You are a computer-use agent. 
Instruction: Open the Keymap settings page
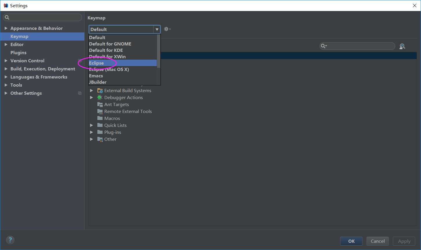point(42,37)
